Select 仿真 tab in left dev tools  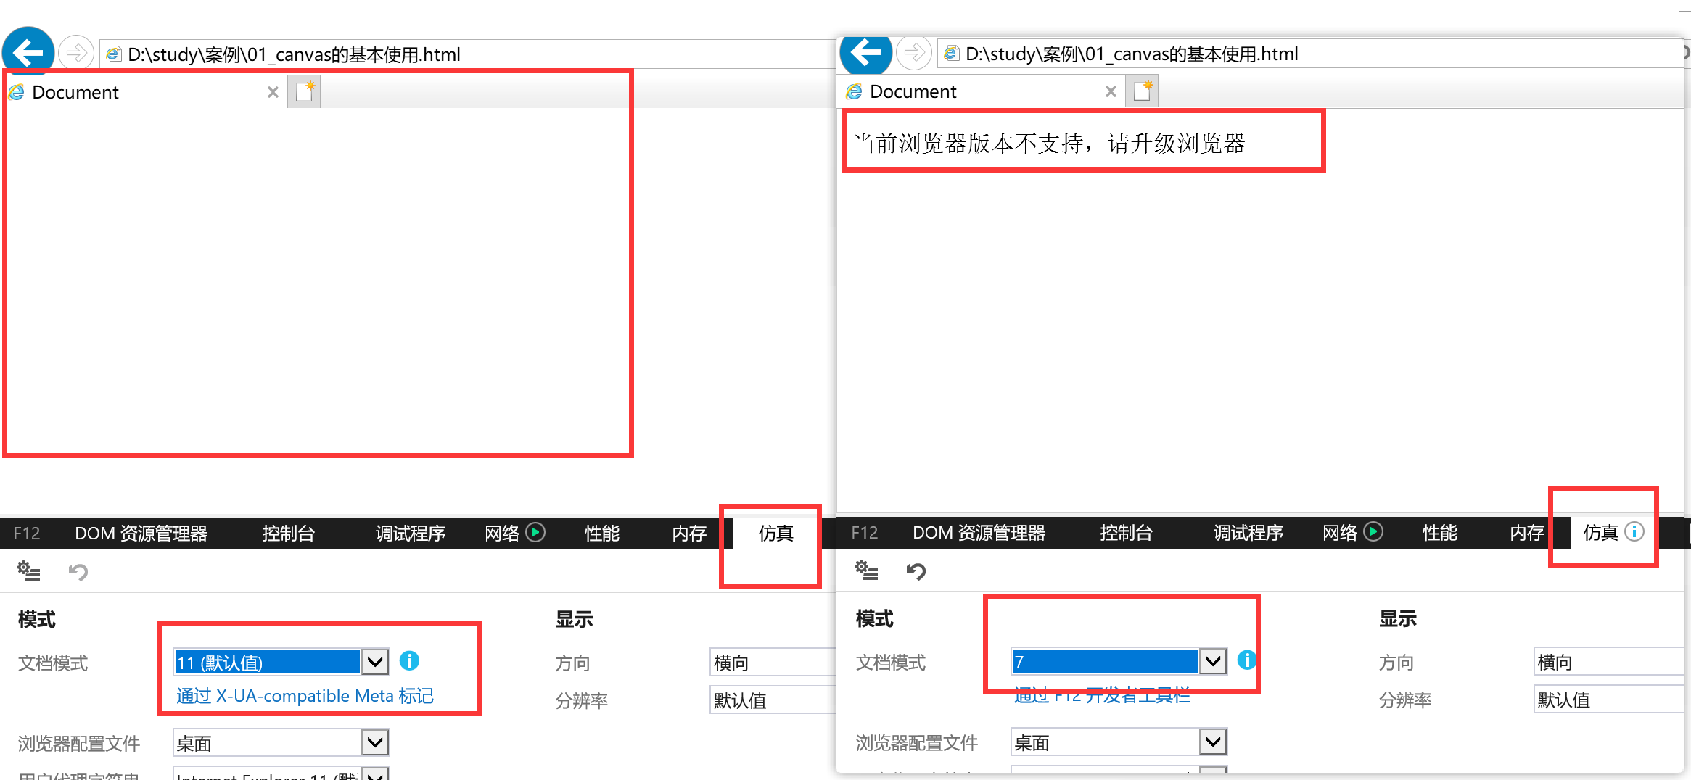[x=775, y=534]
